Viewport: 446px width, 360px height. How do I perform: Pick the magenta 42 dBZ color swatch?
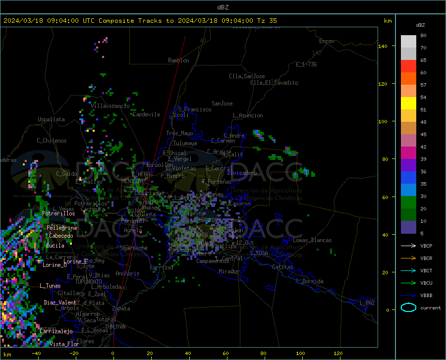(408, 153)
